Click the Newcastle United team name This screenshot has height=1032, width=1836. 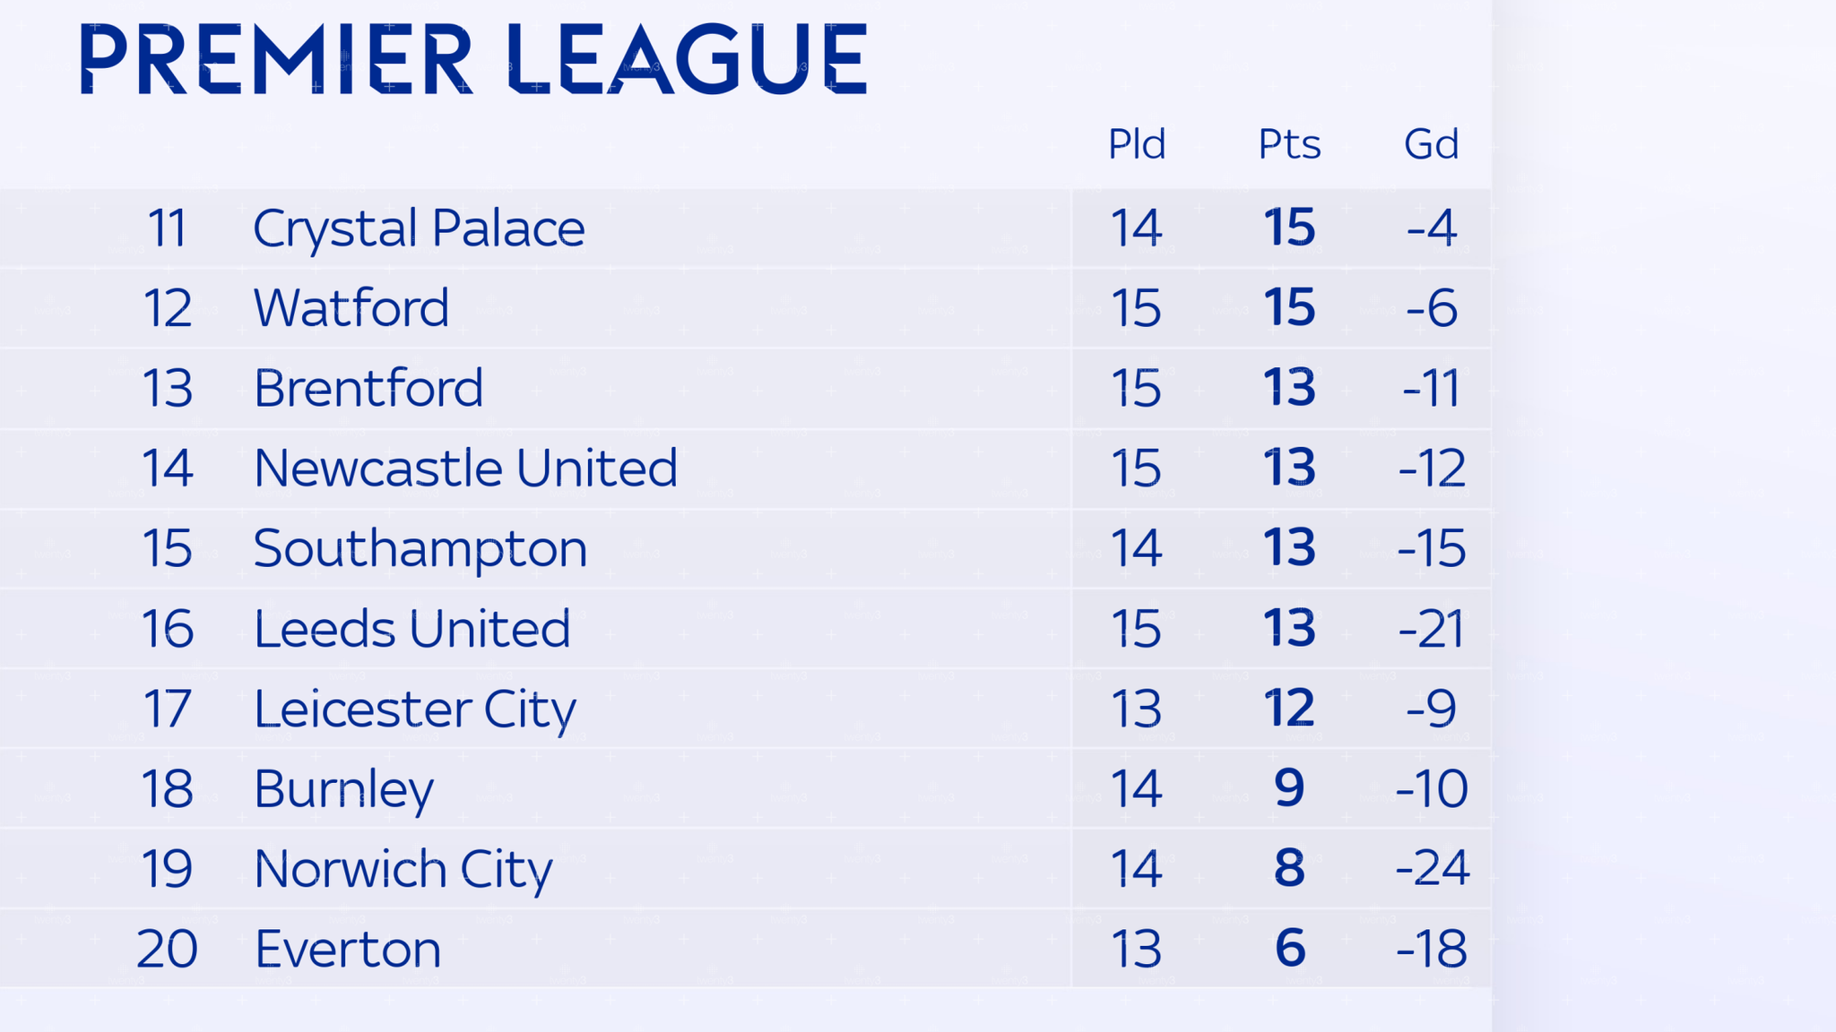click(x=465, y=468)
